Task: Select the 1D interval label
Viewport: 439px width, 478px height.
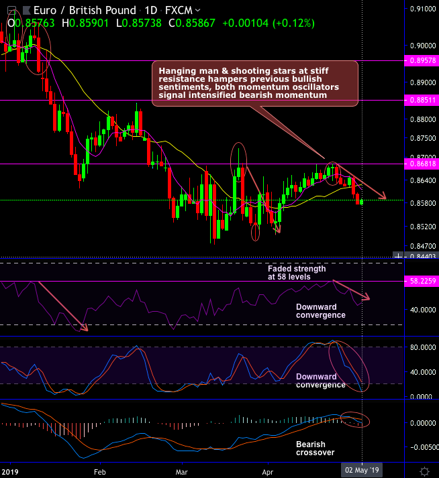Action: pos(151,10)
